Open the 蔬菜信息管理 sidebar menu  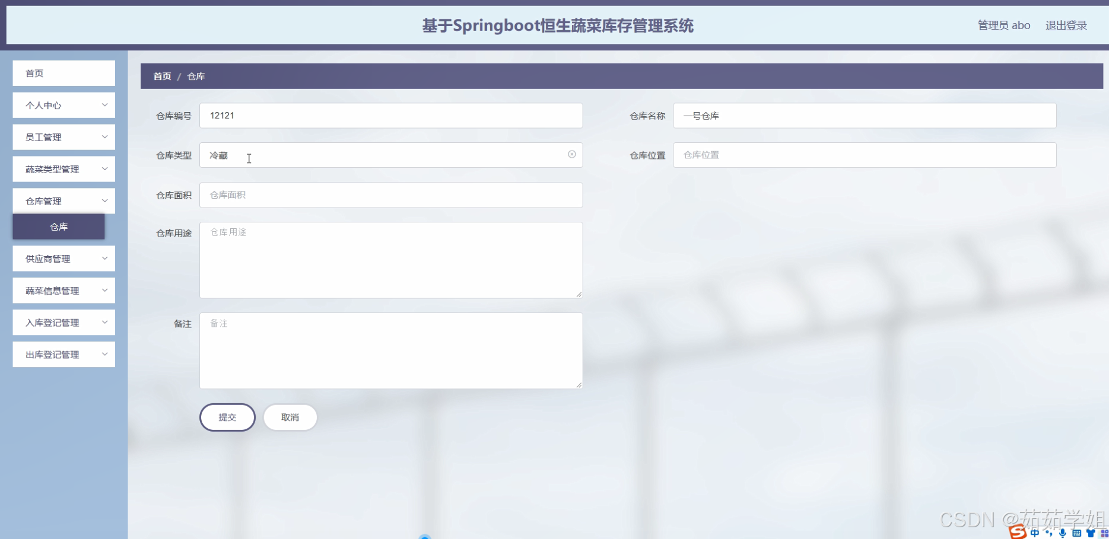(x=64, y=291)
